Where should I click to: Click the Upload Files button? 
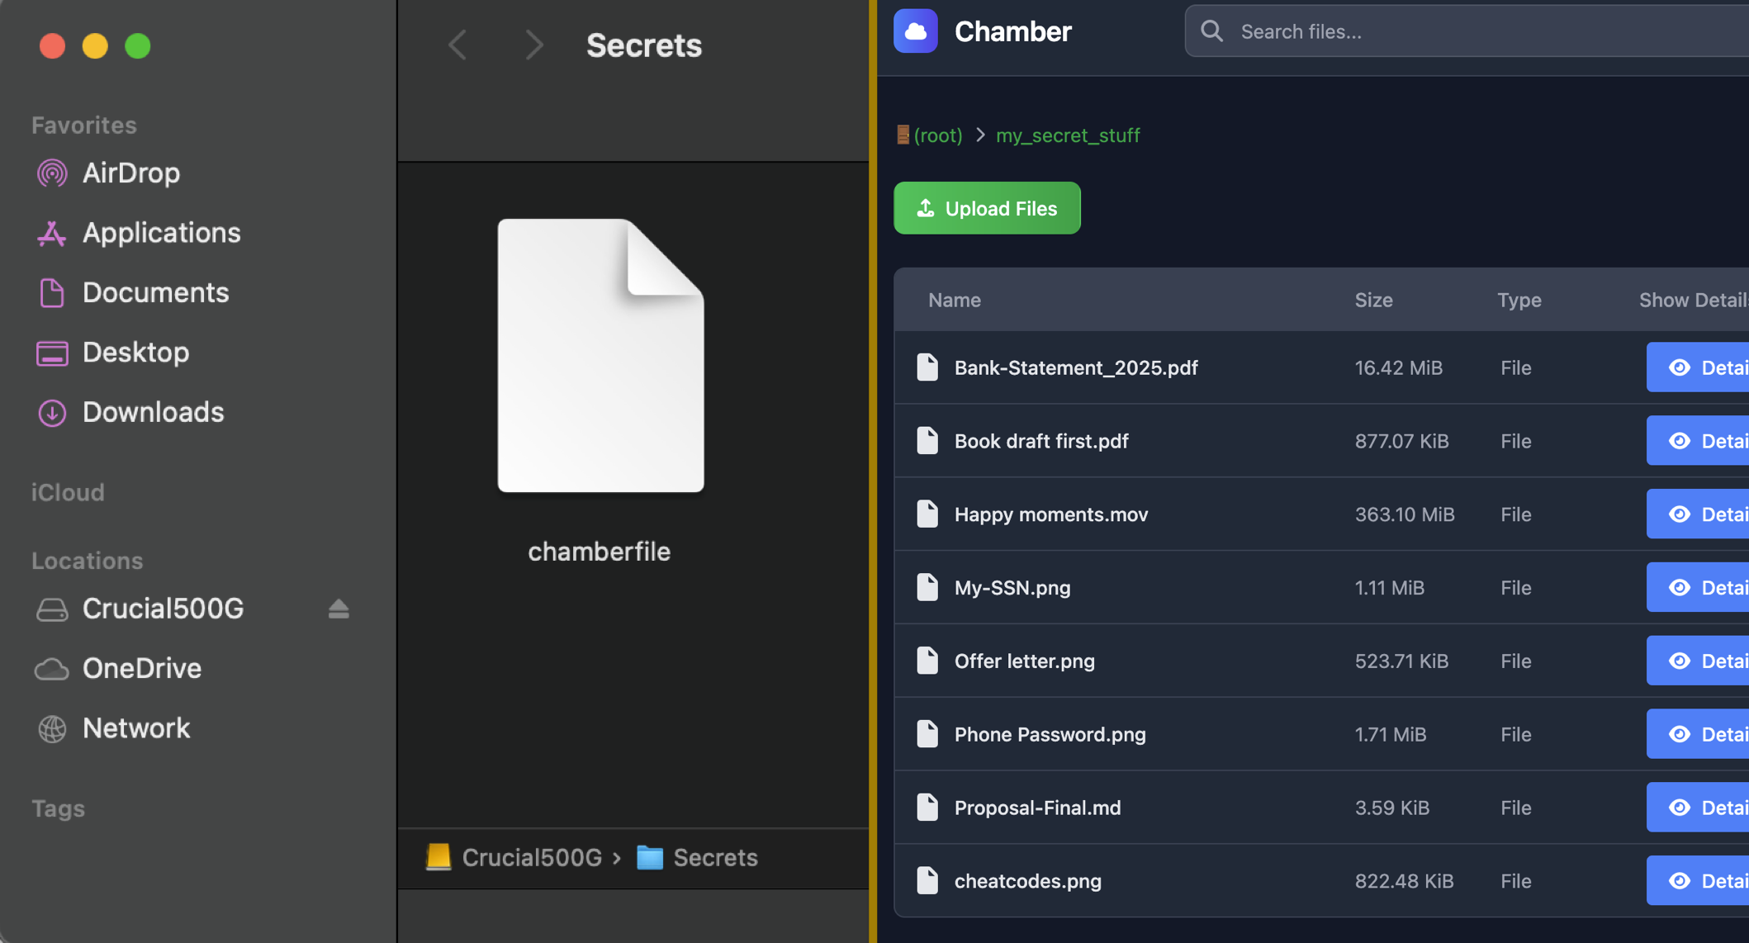(x=987, y=208)
